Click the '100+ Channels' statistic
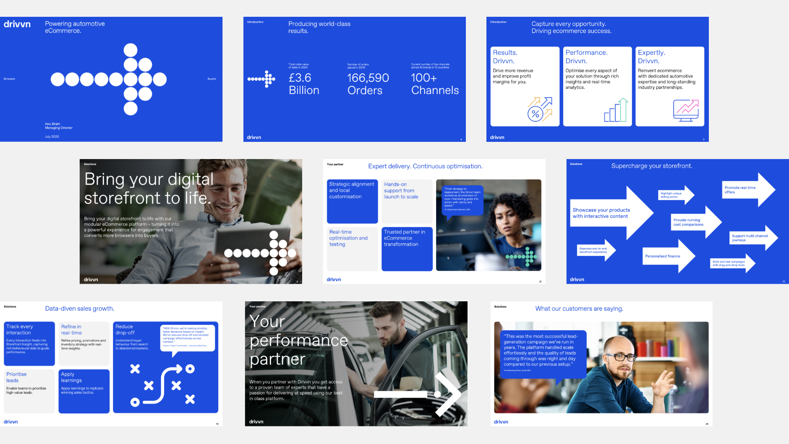This screenshot has height=444, width=789. click(435, 84)
